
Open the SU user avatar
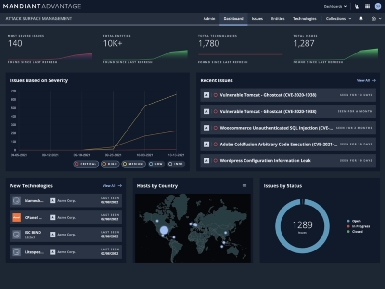378,6
